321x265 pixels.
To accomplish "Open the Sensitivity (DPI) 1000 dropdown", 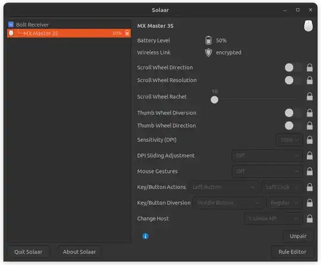I will [x=289, y=140].
